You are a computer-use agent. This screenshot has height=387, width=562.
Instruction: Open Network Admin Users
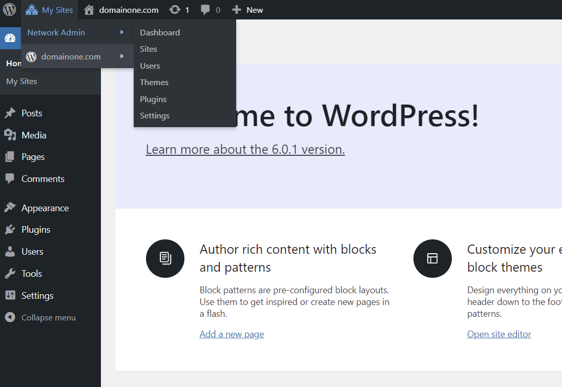[150, 66]
